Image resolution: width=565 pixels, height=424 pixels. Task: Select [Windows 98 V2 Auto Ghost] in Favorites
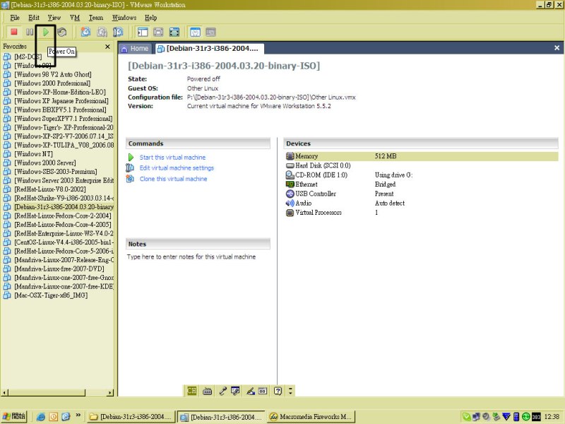tap(52, 75)
